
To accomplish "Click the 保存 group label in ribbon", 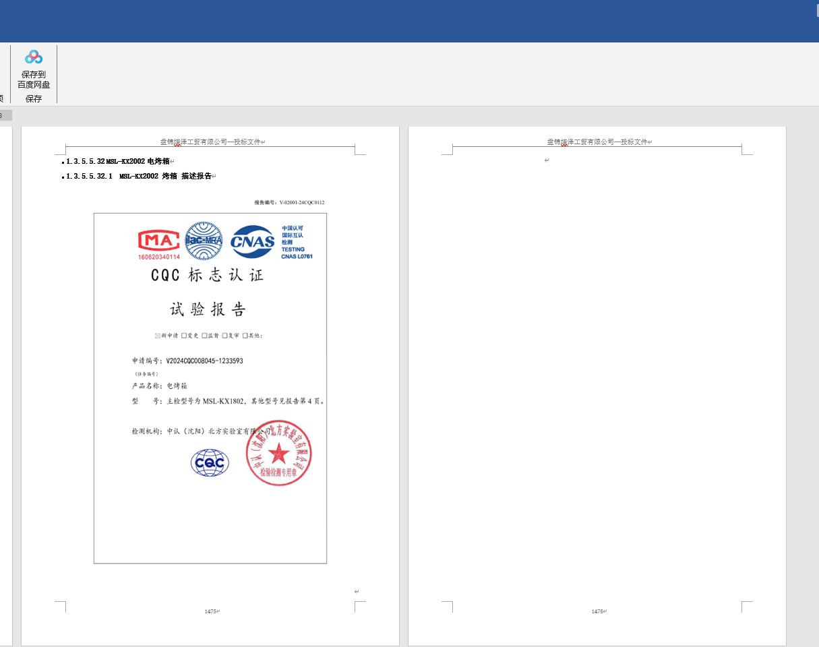I will tap(34, 98).
